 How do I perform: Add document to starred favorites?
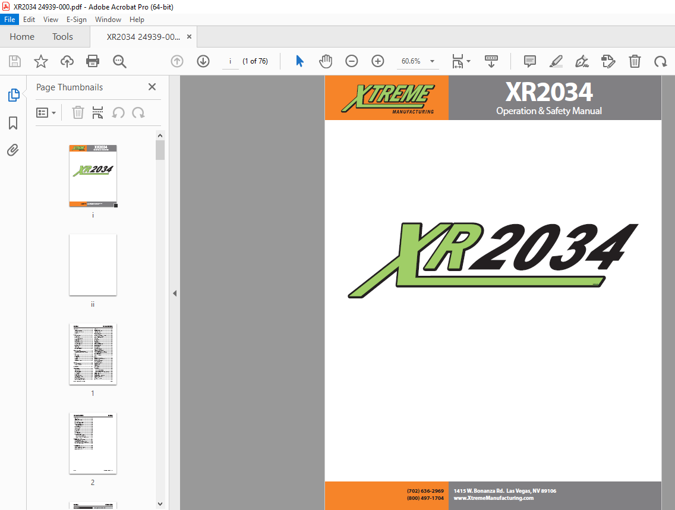41,61
